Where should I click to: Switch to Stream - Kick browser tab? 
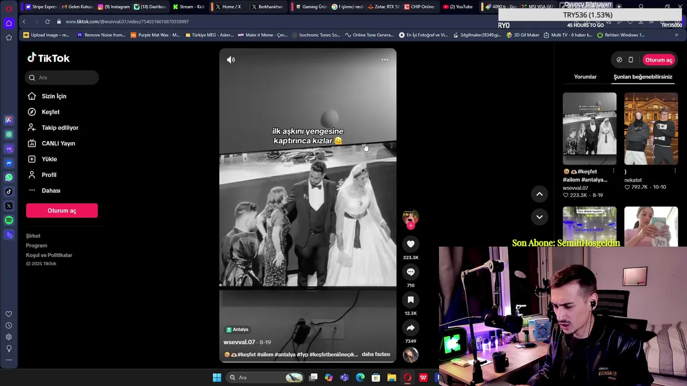coord(189,7)
